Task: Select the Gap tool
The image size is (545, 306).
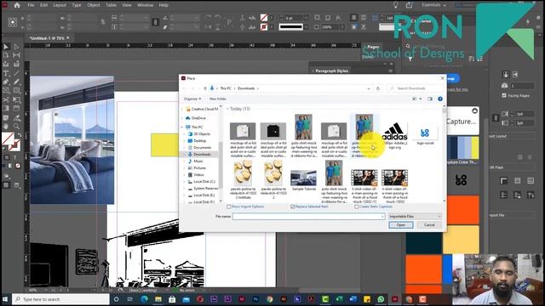Action: [16, 55]
